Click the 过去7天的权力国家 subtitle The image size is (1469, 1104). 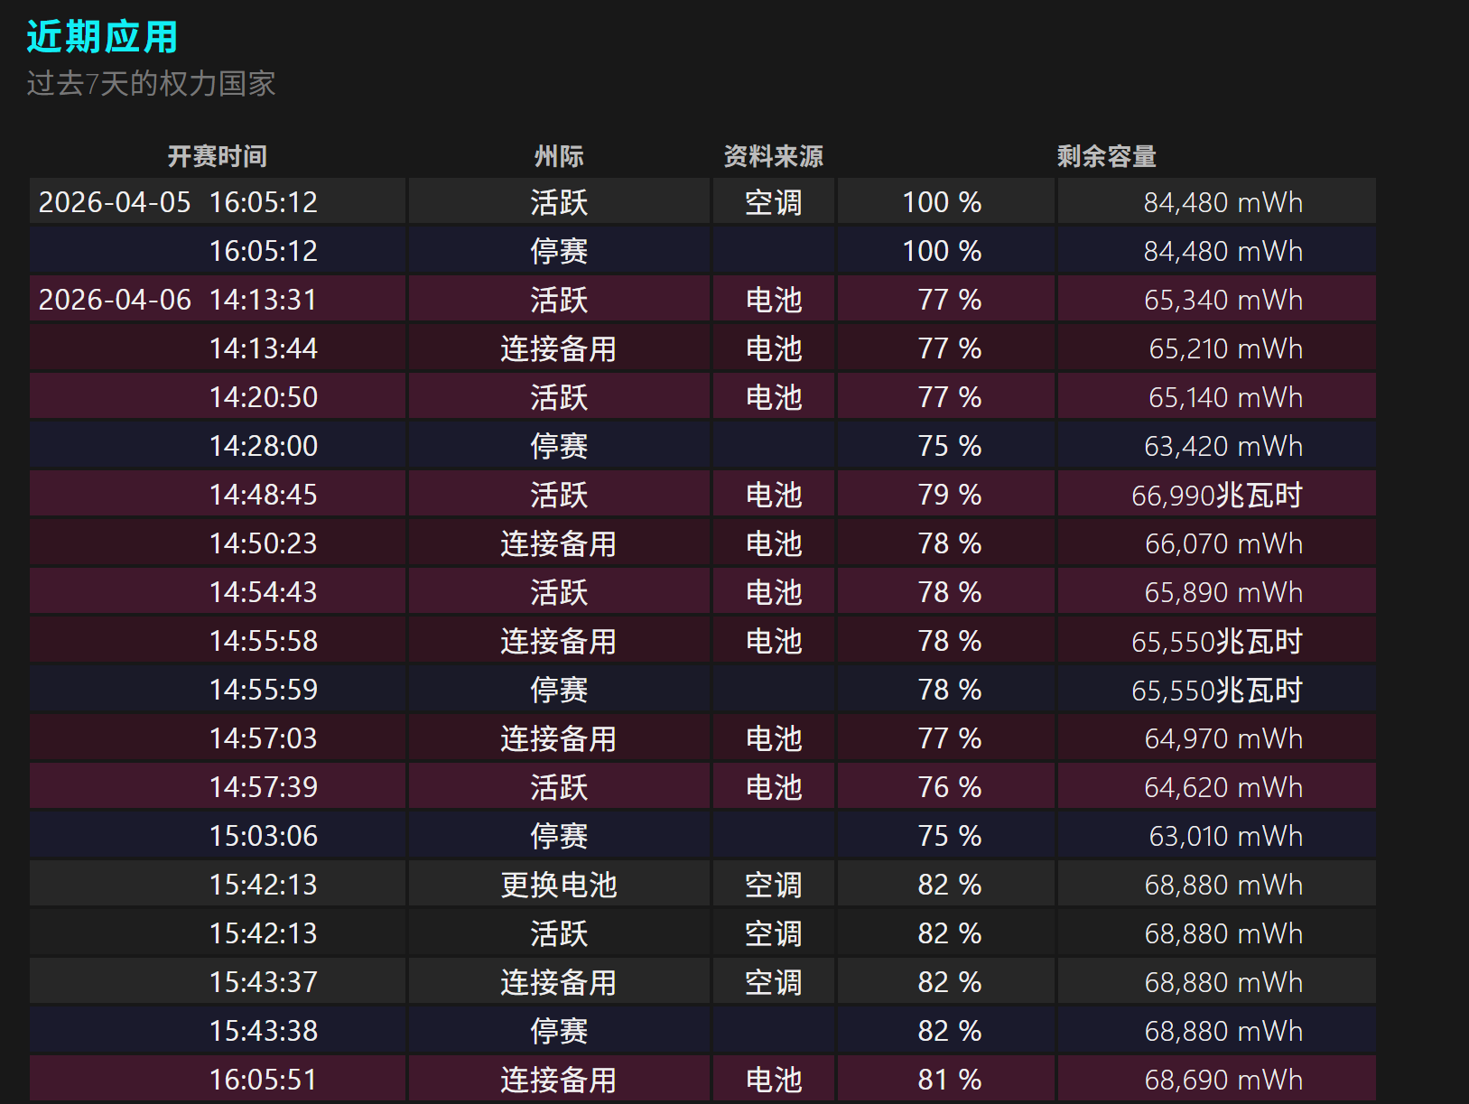pos(151,84)
